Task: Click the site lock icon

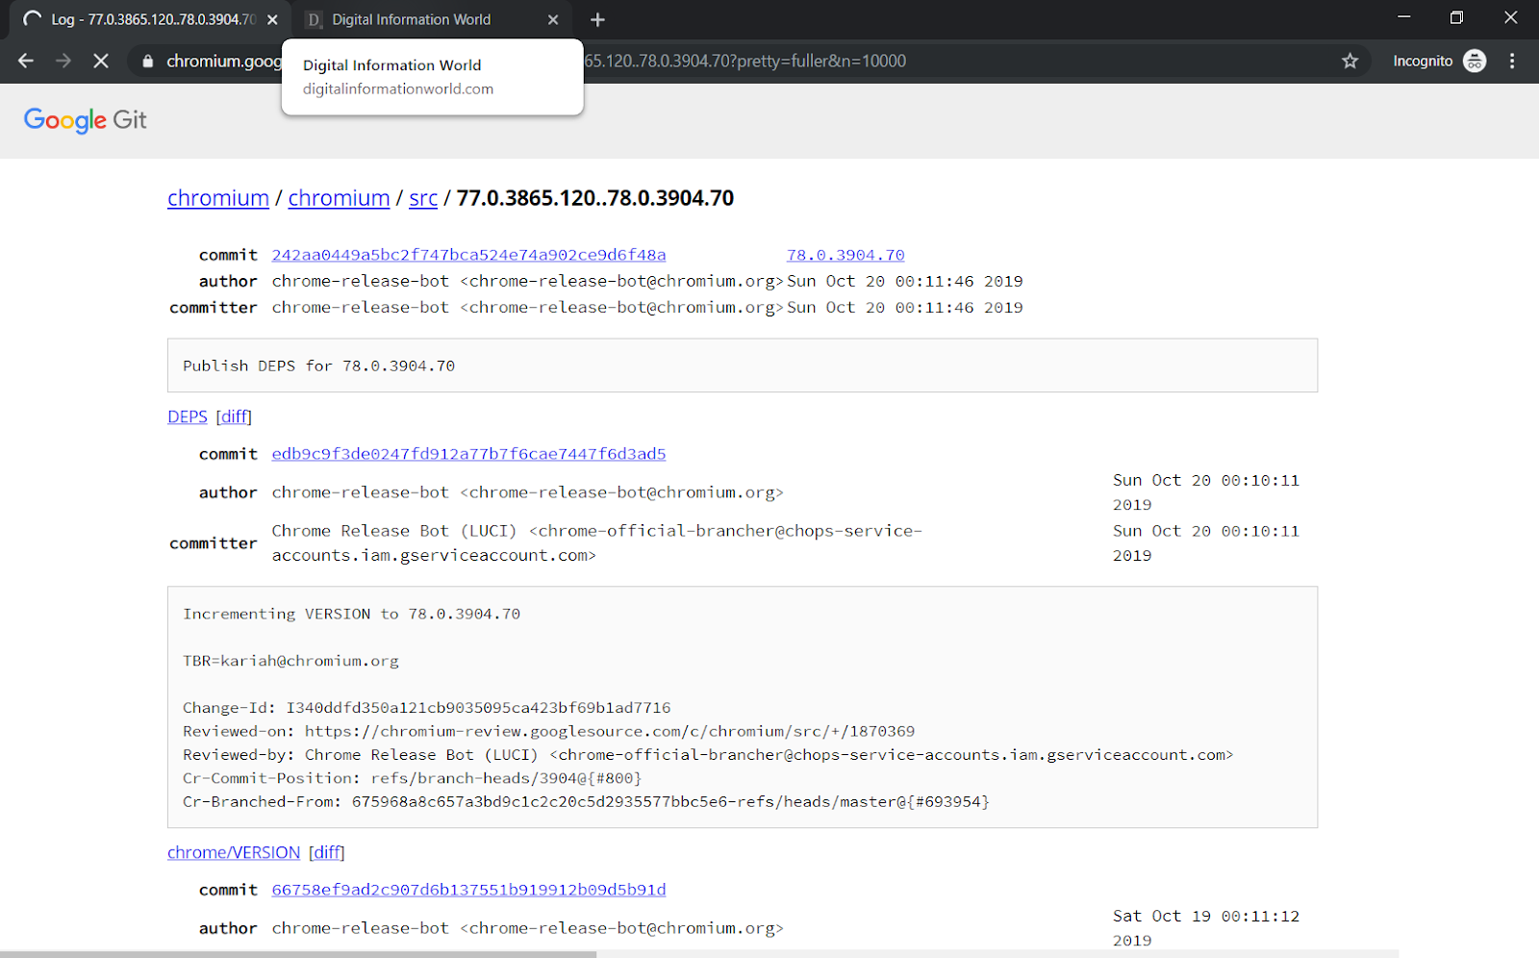Action: tap(147, 62)
